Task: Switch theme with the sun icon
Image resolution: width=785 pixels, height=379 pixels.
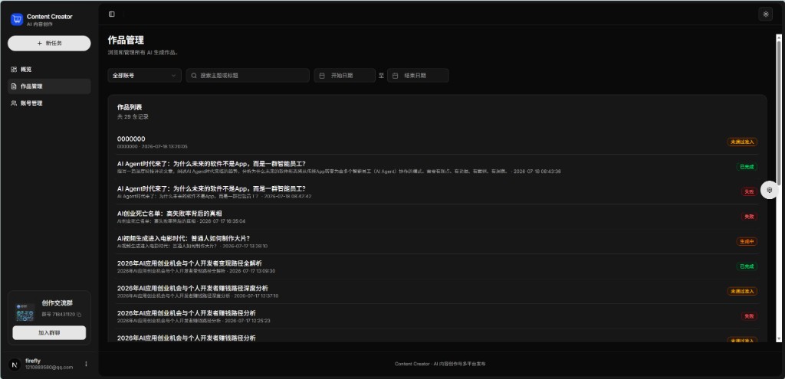Action: (x=766, y=14)
